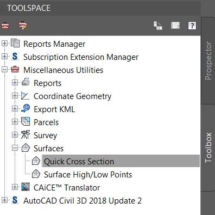Screen dimensions: 215x215
Task: Expand the Reports sub-node
Action: click(x=15, y=83)
